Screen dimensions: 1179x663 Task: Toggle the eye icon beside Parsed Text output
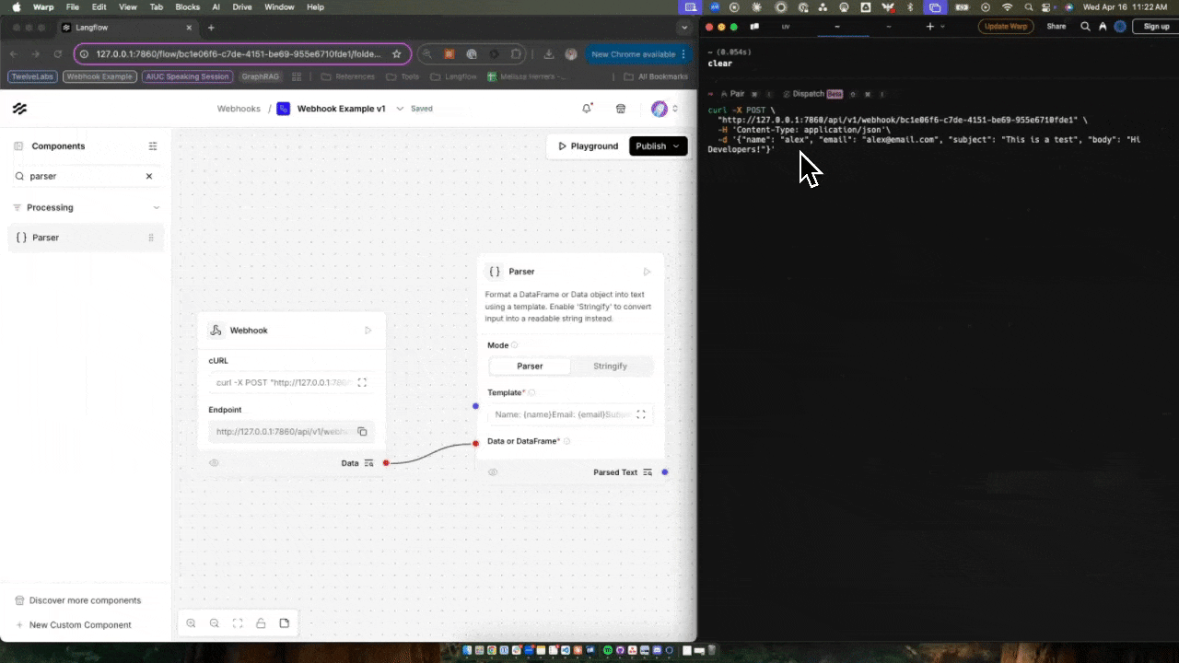pos(492,471)
